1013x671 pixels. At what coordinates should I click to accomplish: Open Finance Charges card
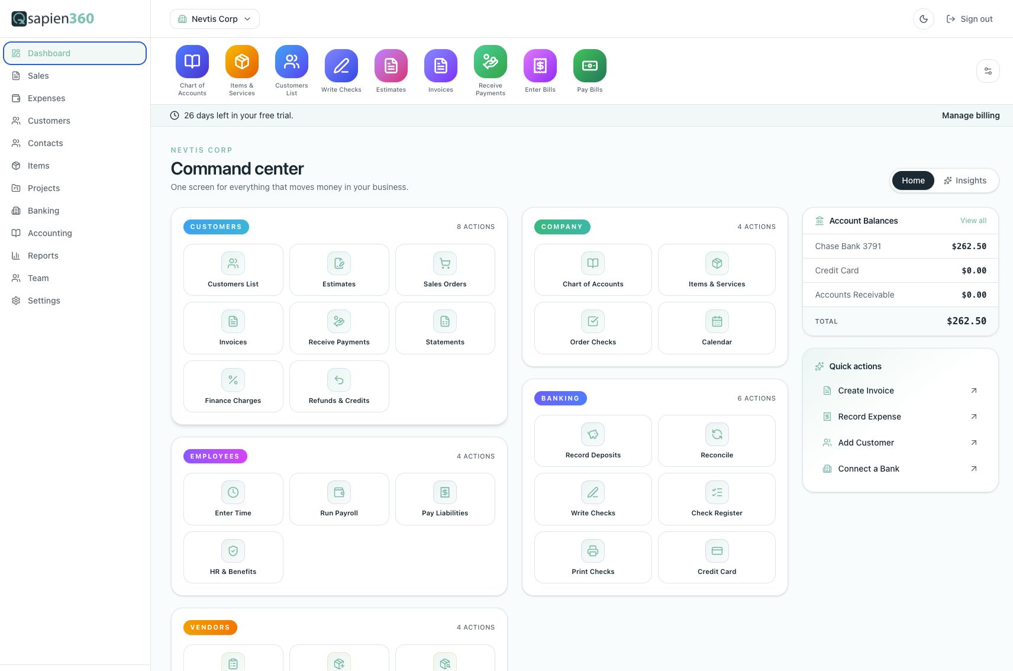(x=233, y=386)
